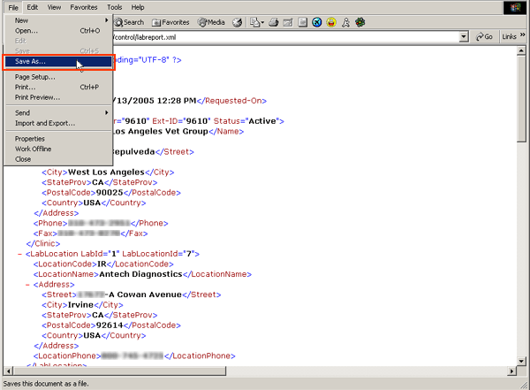
Task: Click the green ICQ flower toolbar icon
Action: (360, 23)
